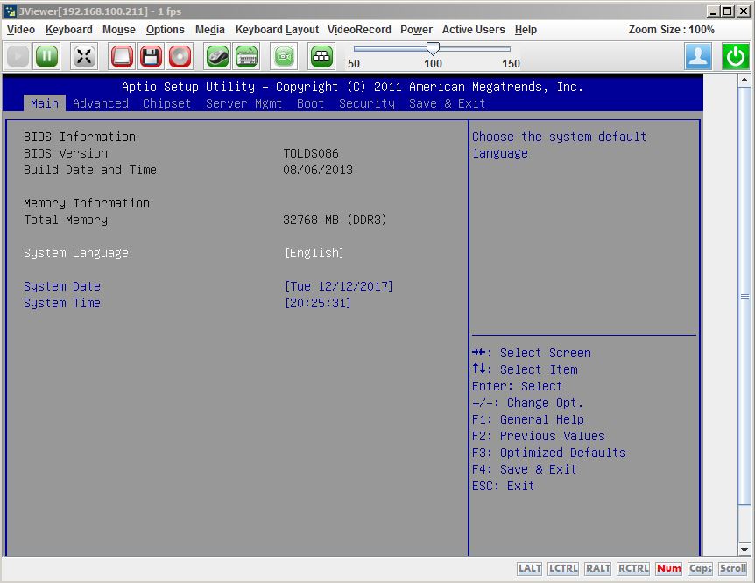Toggle the RCTRL key indicator
Screen dimensions: 755x583
633,569
